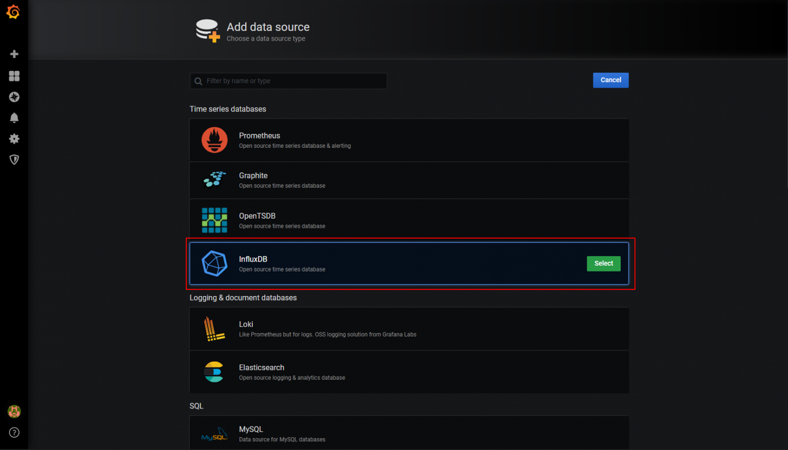Select the InfluxDB data source
This screenshot has height=450, width=788.
(603, 264)
